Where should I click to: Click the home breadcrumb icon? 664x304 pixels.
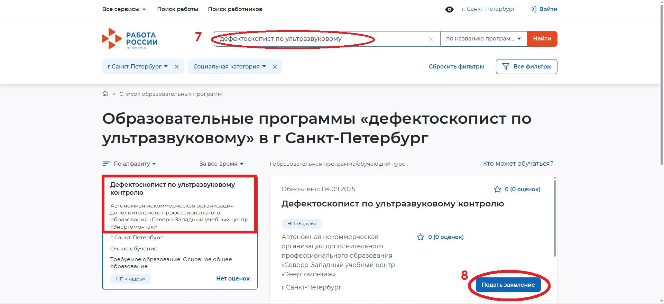pos(105,94)
